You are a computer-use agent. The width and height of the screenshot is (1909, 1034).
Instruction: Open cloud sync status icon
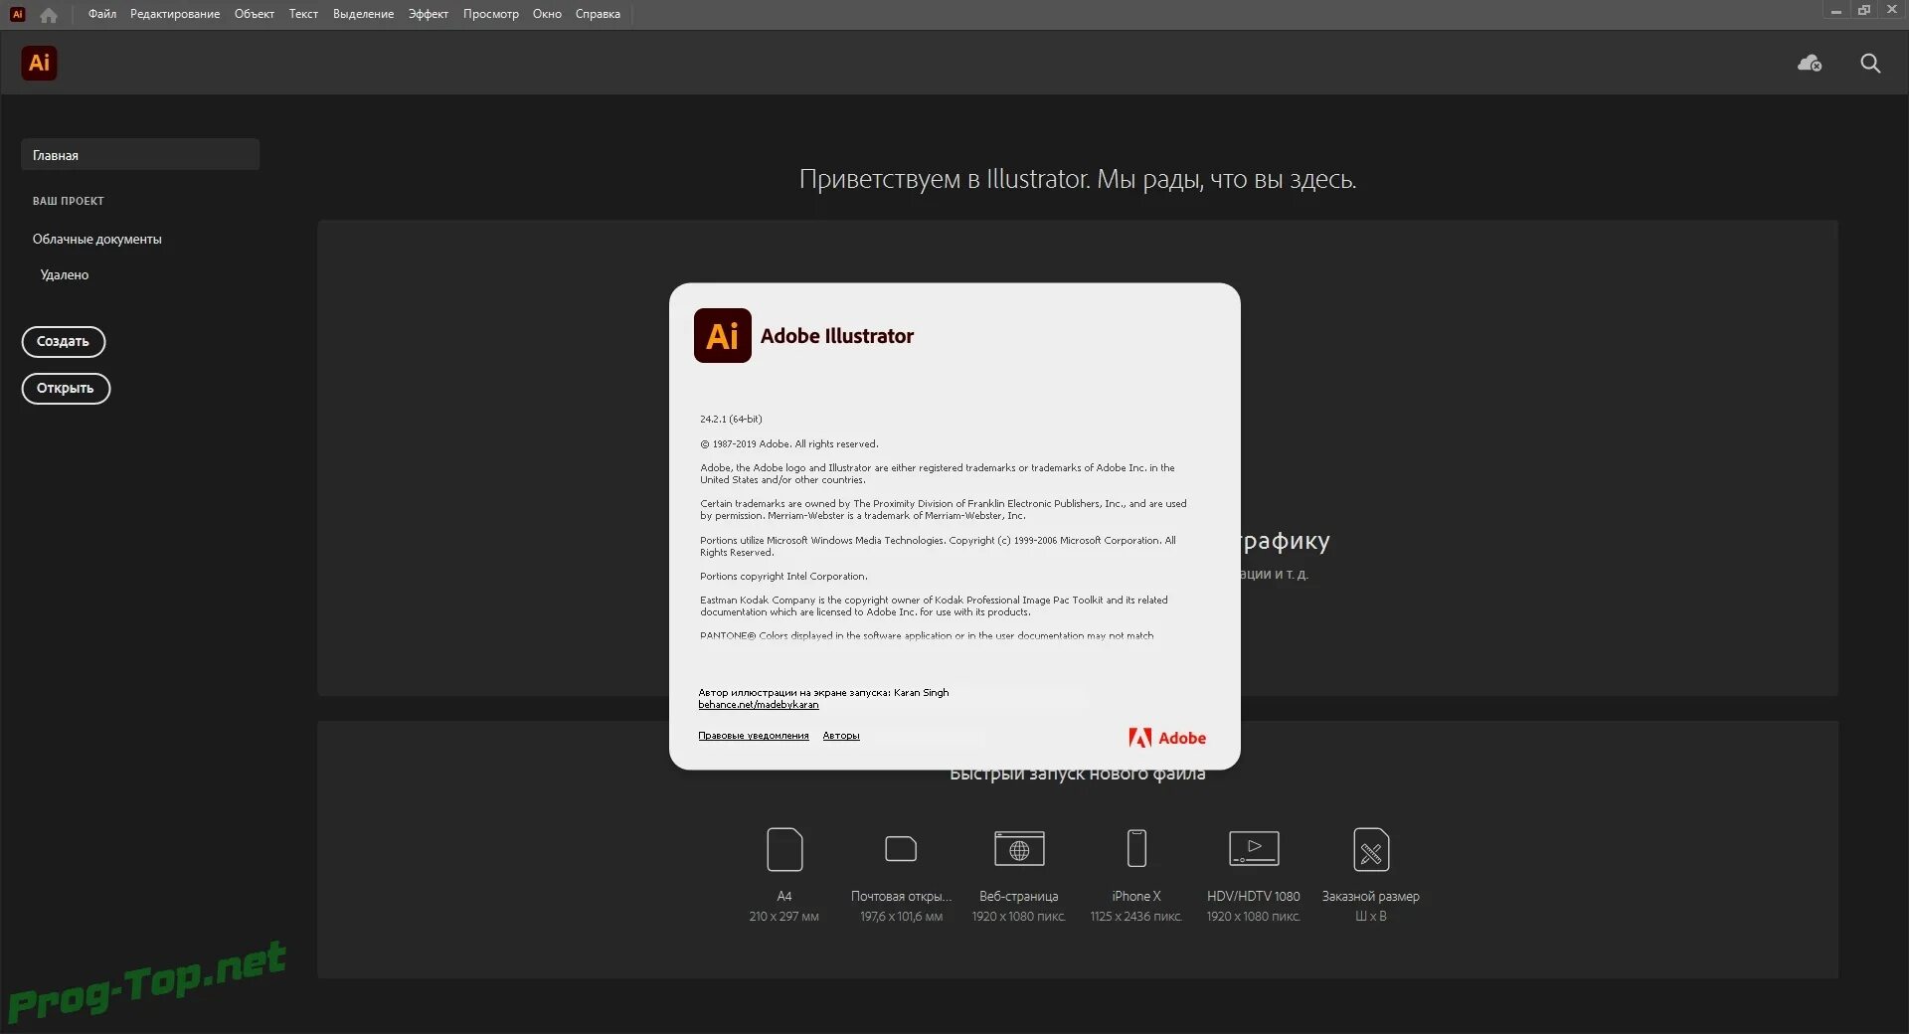click(x=1810, y=64)
